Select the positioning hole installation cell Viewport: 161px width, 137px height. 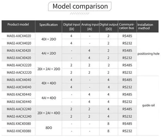coord(148,54)
